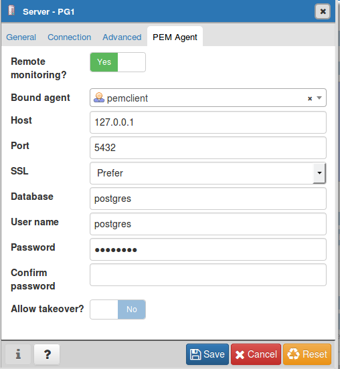This screenshot has width=340, height=369.
Task: Save the server settings
Action: click(x=207, y=354)
